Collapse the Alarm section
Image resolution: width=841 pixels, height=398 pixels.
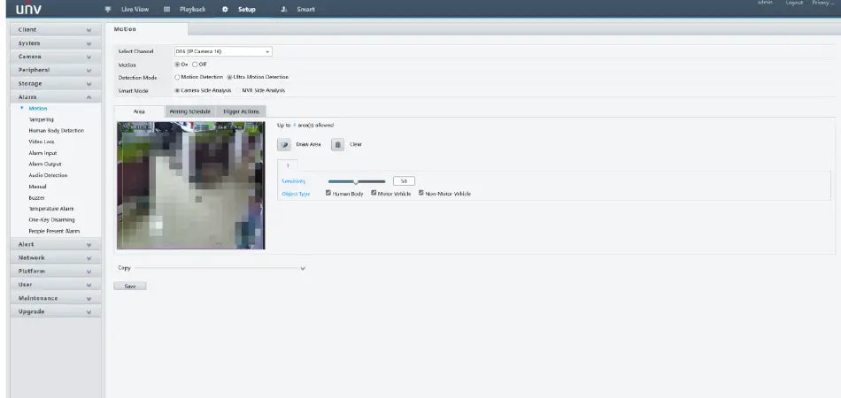[55, 97]
